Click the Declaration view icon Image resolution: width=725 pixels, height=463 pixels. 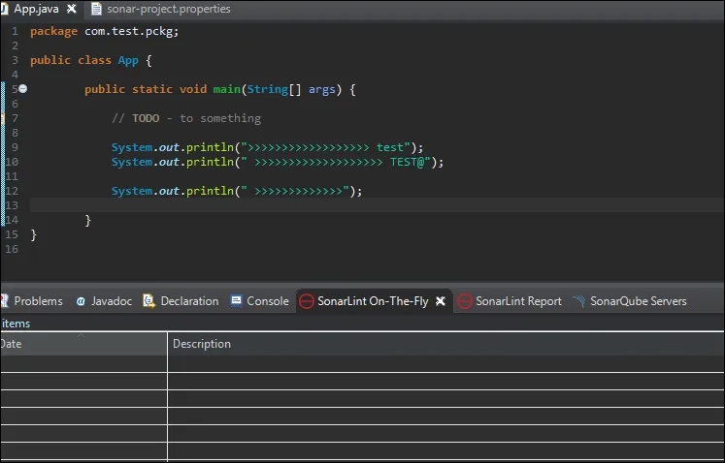[x=148, y=301]
